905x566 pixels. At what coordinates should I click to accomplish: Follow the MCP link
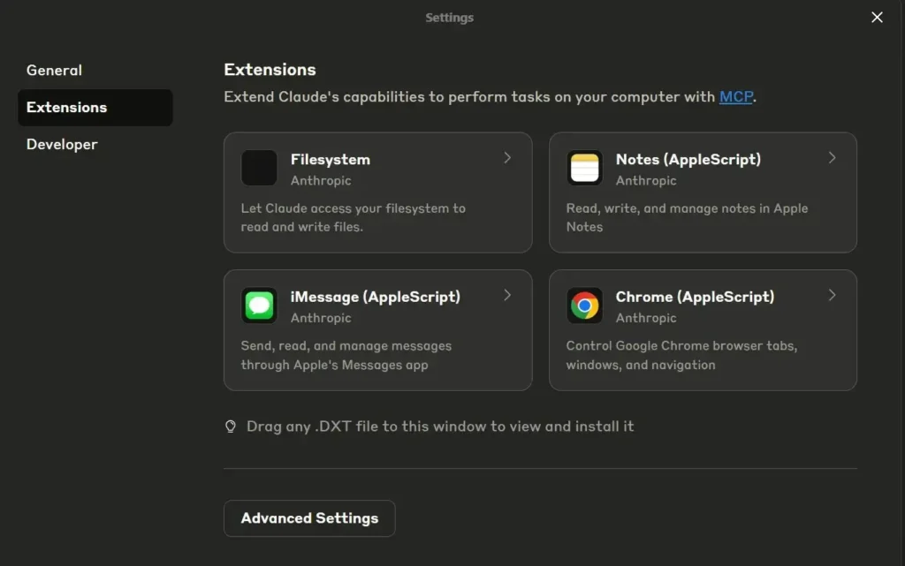tap(736, 97)
